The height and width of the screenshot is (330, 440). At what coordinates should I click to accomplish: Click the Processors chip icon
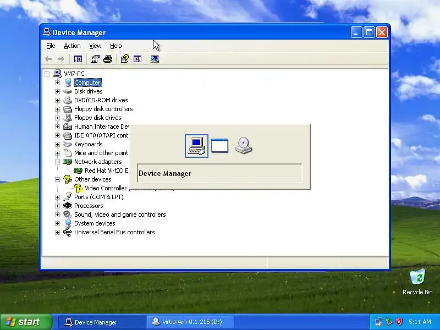point(67,206)
